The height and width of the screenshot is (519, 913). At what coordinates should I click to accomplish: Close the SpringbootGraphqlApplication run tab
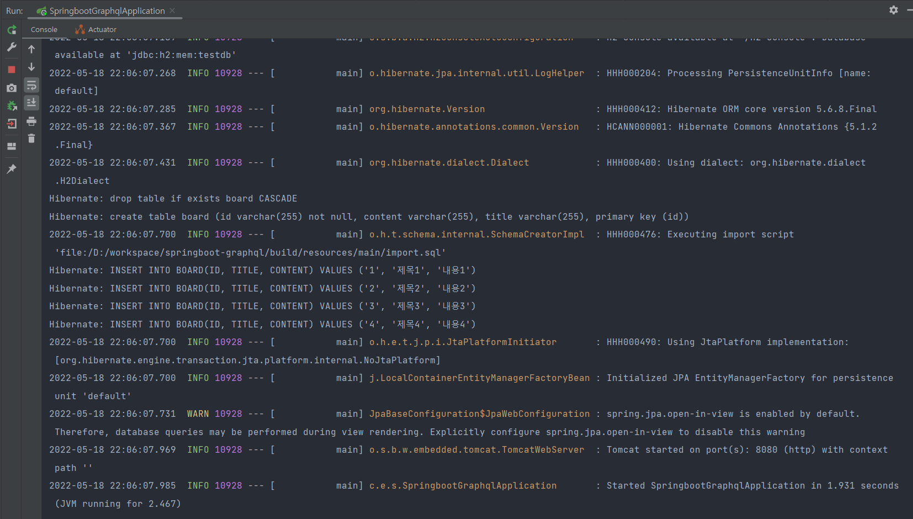[x=172, y=10]
